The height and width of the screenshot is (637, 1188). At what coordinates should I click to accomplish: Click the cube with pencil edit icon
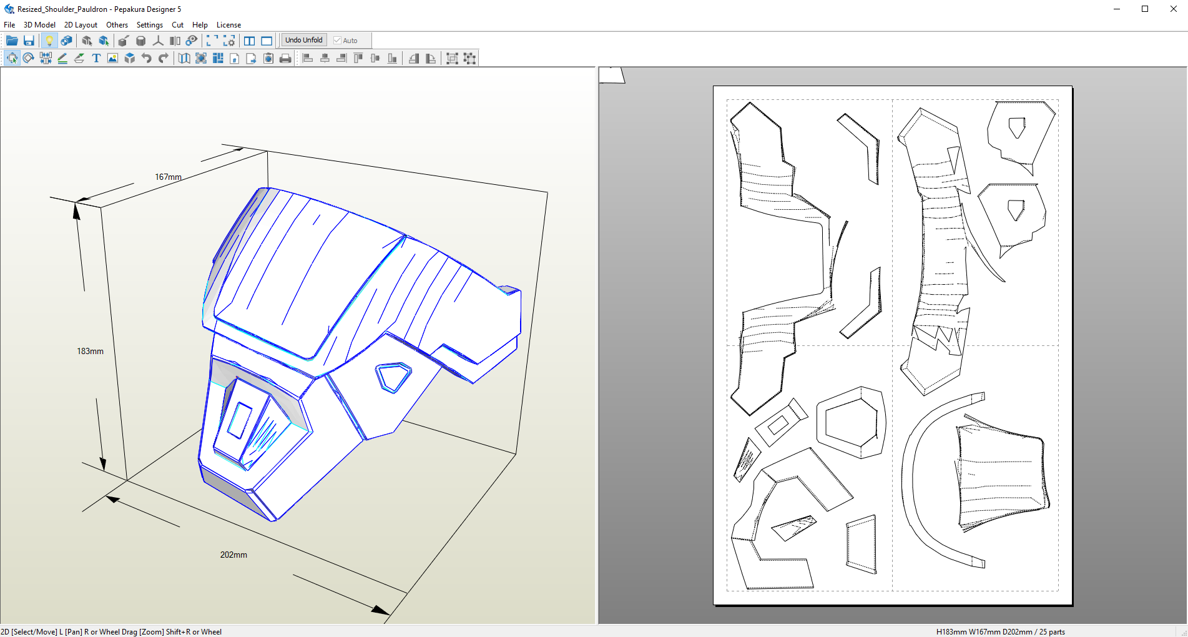[124, 41]
